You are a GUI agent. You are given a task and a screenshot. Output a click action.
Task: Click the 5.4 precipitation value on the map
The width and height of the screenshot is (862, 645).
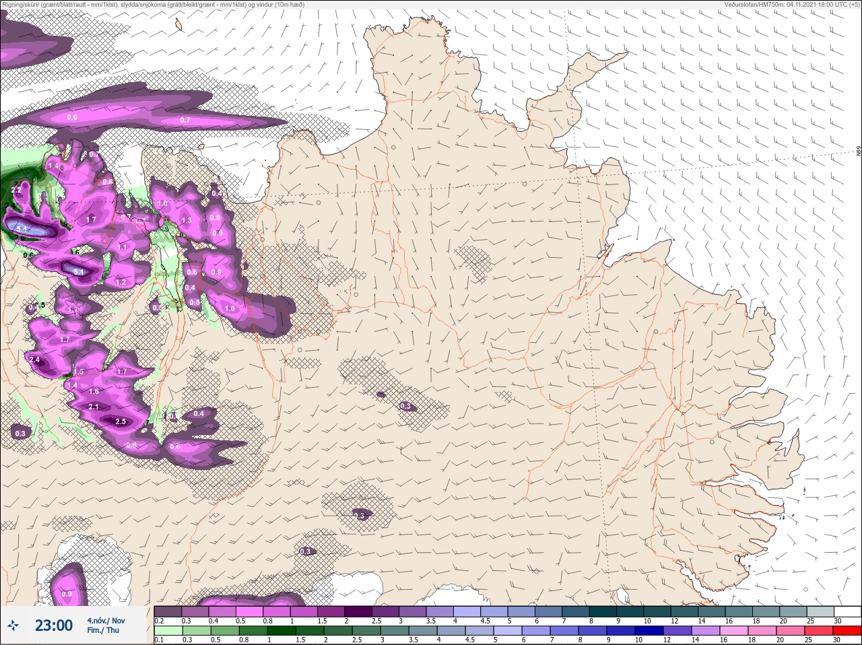(x=22, y=229)
